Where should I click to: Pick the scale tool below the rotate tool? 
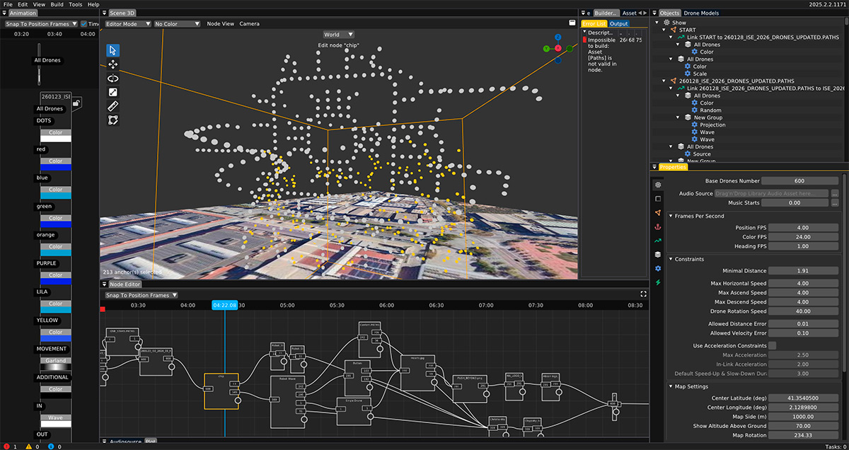click(x=113, y=92)
